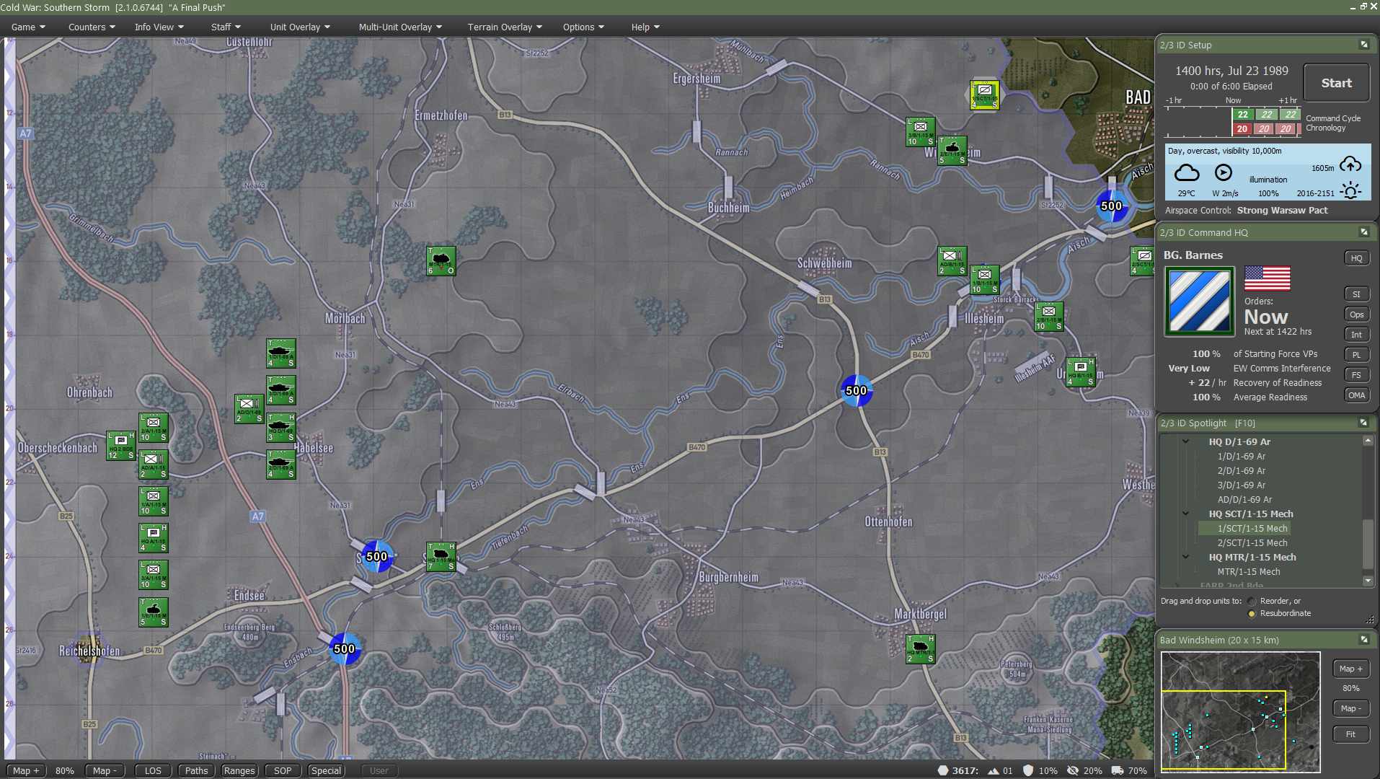
Task: Select the AD/D/1-69 air defense counter
Action: click(x=249, y=409)
